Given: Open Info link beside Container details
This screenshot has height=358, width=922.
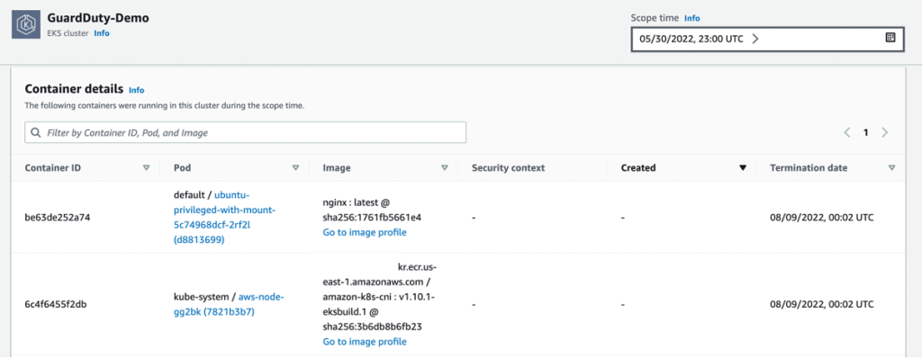Looking at the screenshot, I should click(137, 91).
